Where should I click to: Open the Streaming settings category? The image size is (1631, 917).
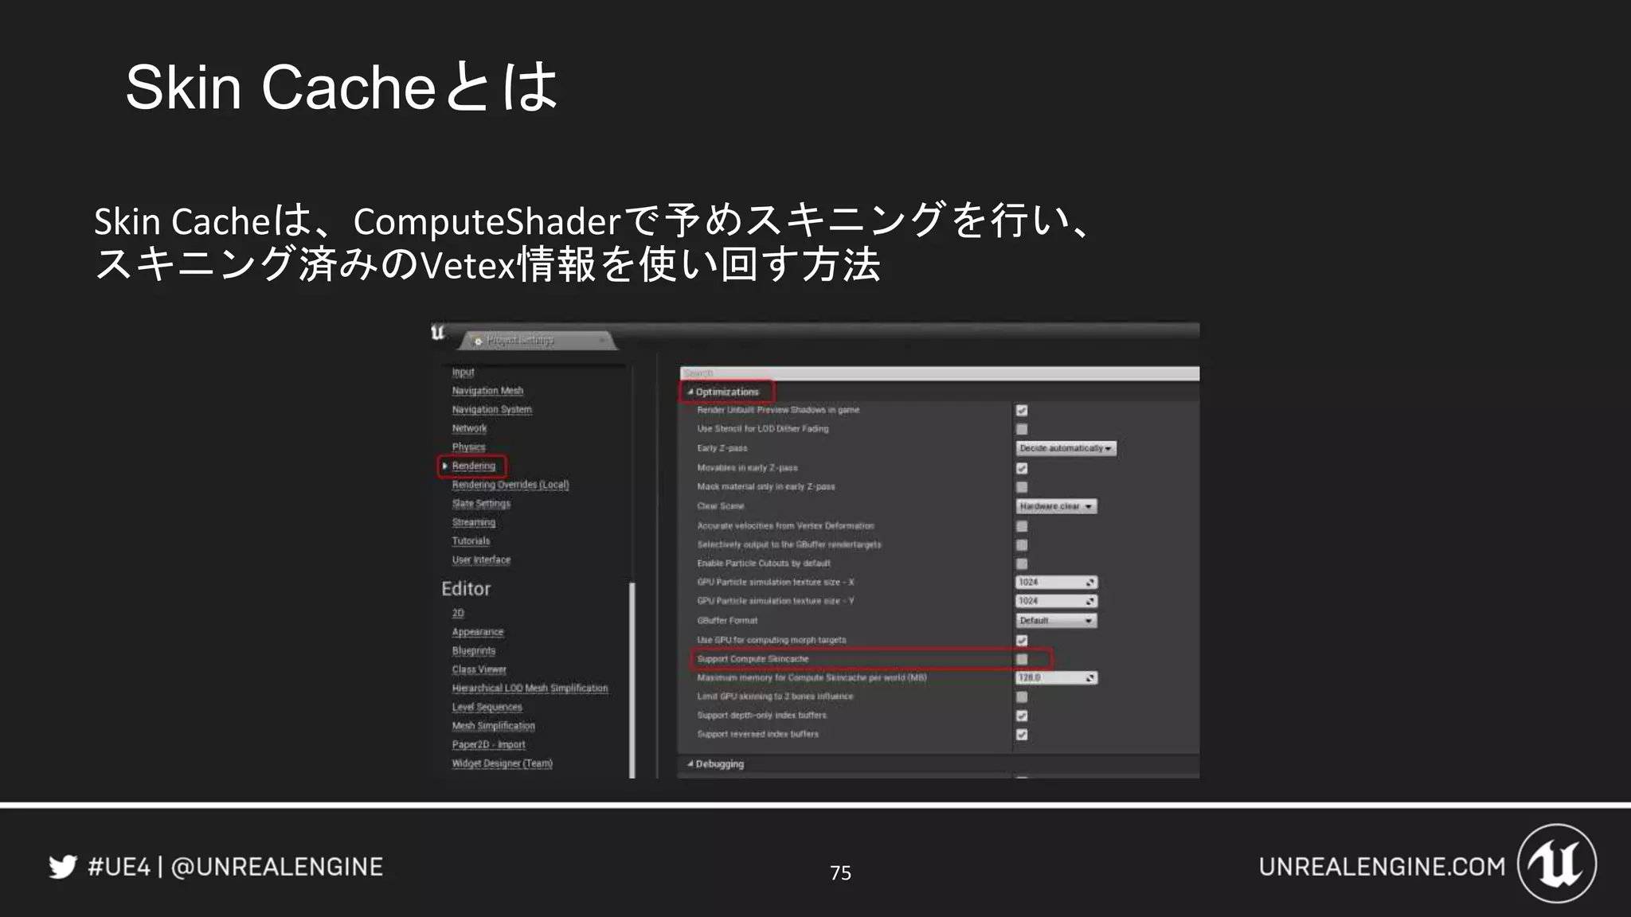(x=474, y=522)
